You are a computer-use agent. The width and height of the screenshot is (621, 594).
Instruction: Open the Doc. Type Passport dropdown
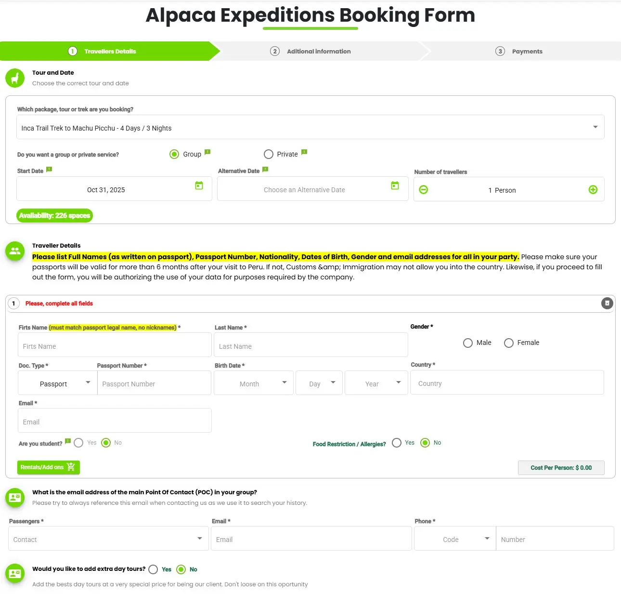coord(58,383)
